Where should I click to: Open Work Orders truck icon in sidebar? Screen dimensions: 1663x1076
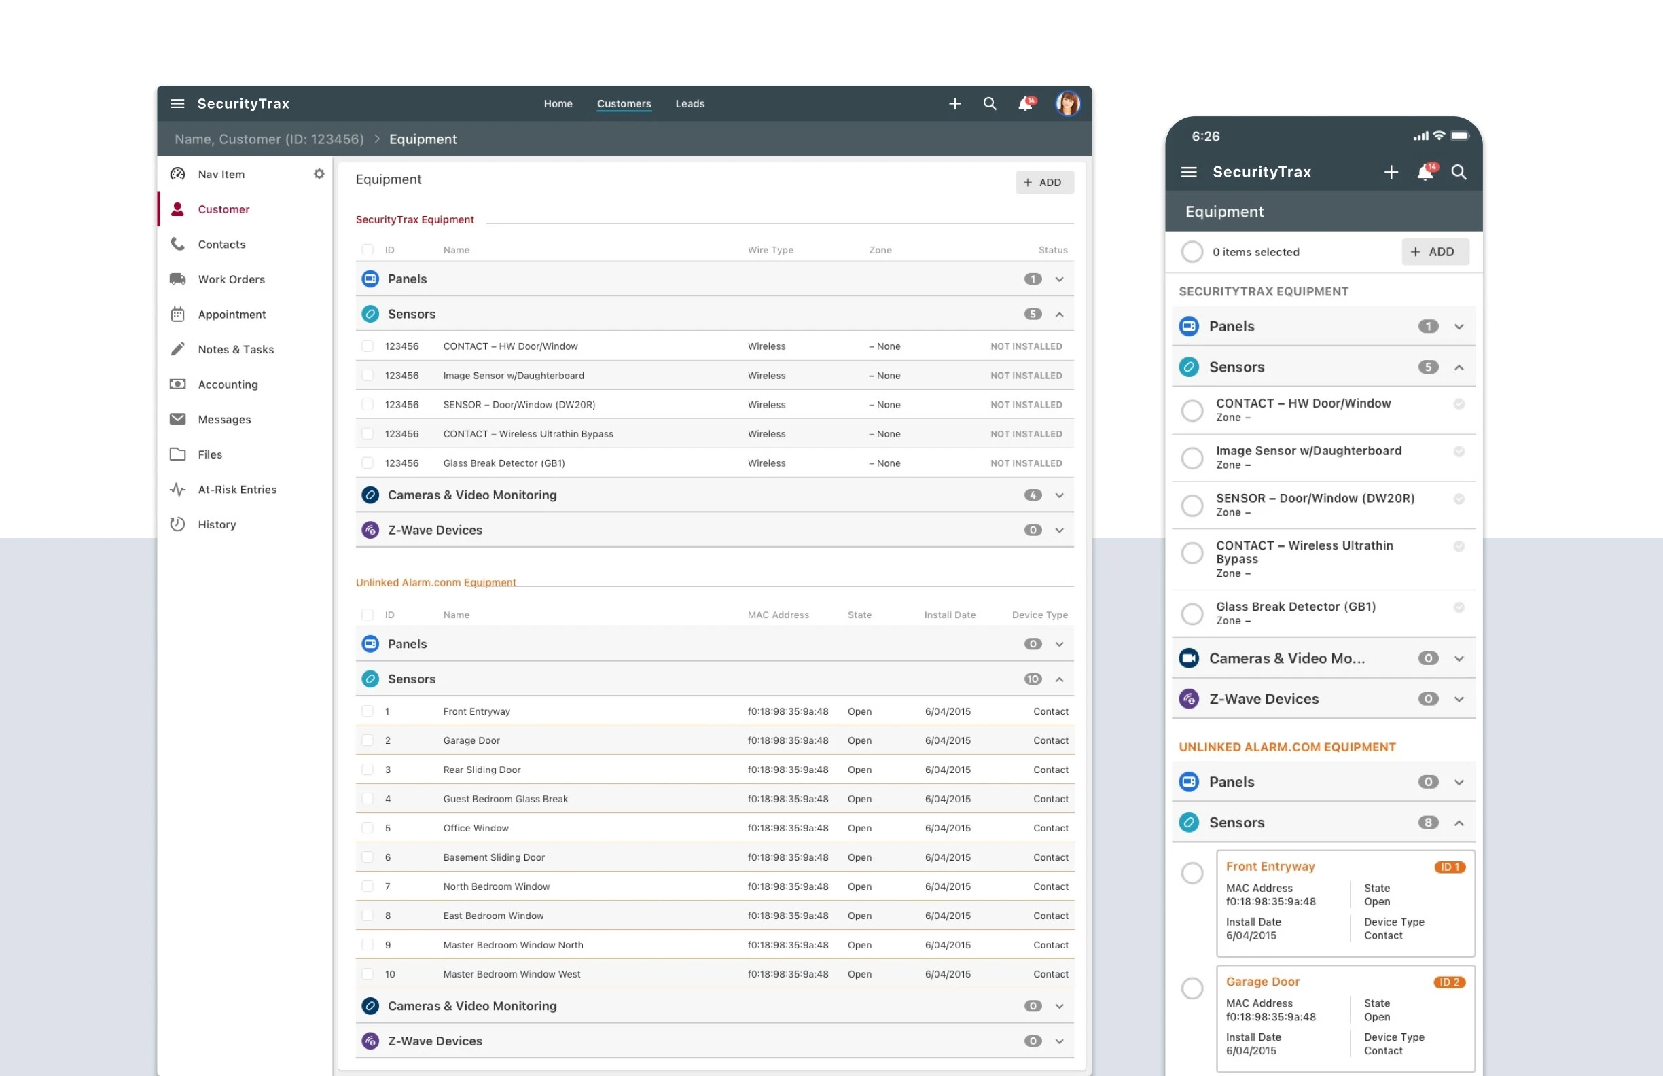coord(177,279)
